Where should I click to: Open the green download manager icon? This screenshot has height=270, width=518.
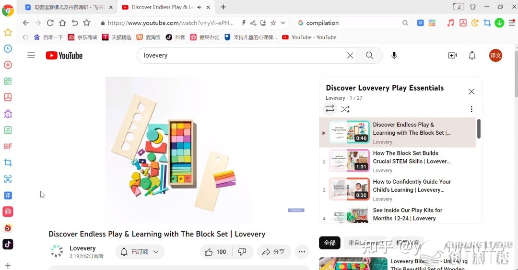coord(499,23)
